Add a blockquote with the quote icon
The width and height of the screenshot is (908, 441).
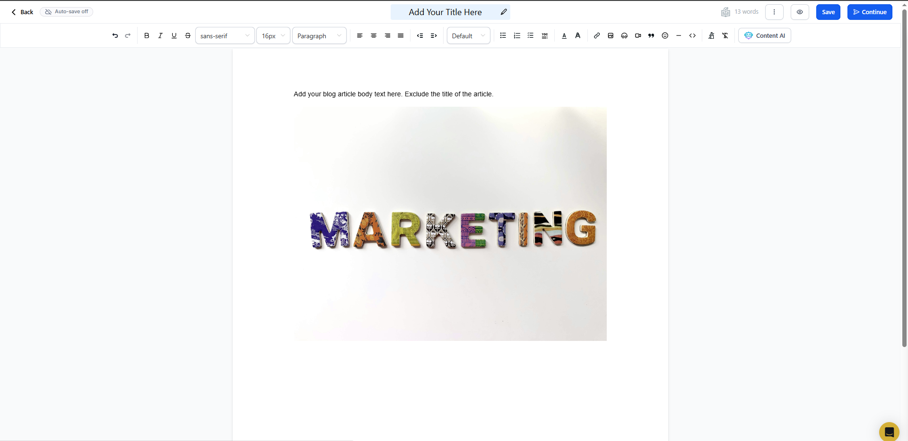tap(651, 36)
